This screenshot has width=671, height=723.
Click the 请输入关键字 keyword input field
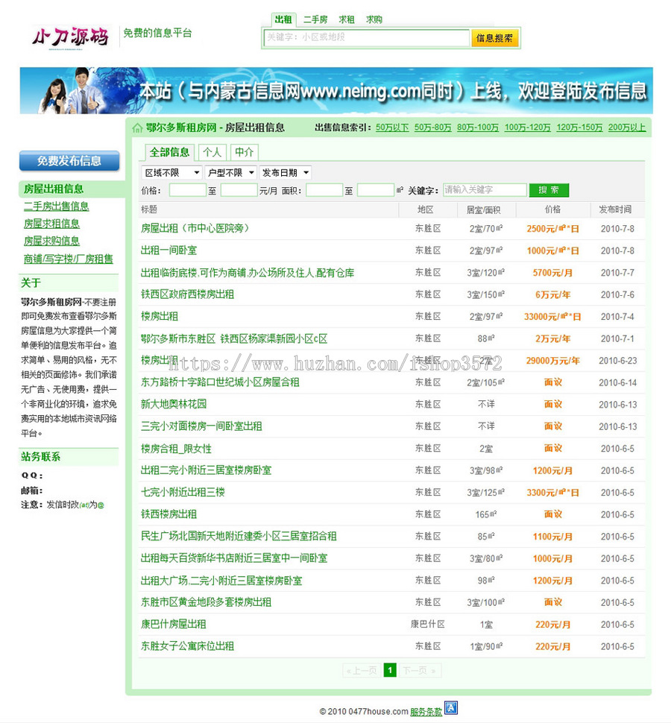485,189
